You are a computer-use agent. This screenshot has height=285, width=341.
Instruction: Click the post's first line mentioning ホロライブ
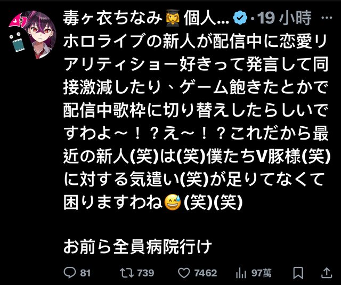[x=195, y=42]
